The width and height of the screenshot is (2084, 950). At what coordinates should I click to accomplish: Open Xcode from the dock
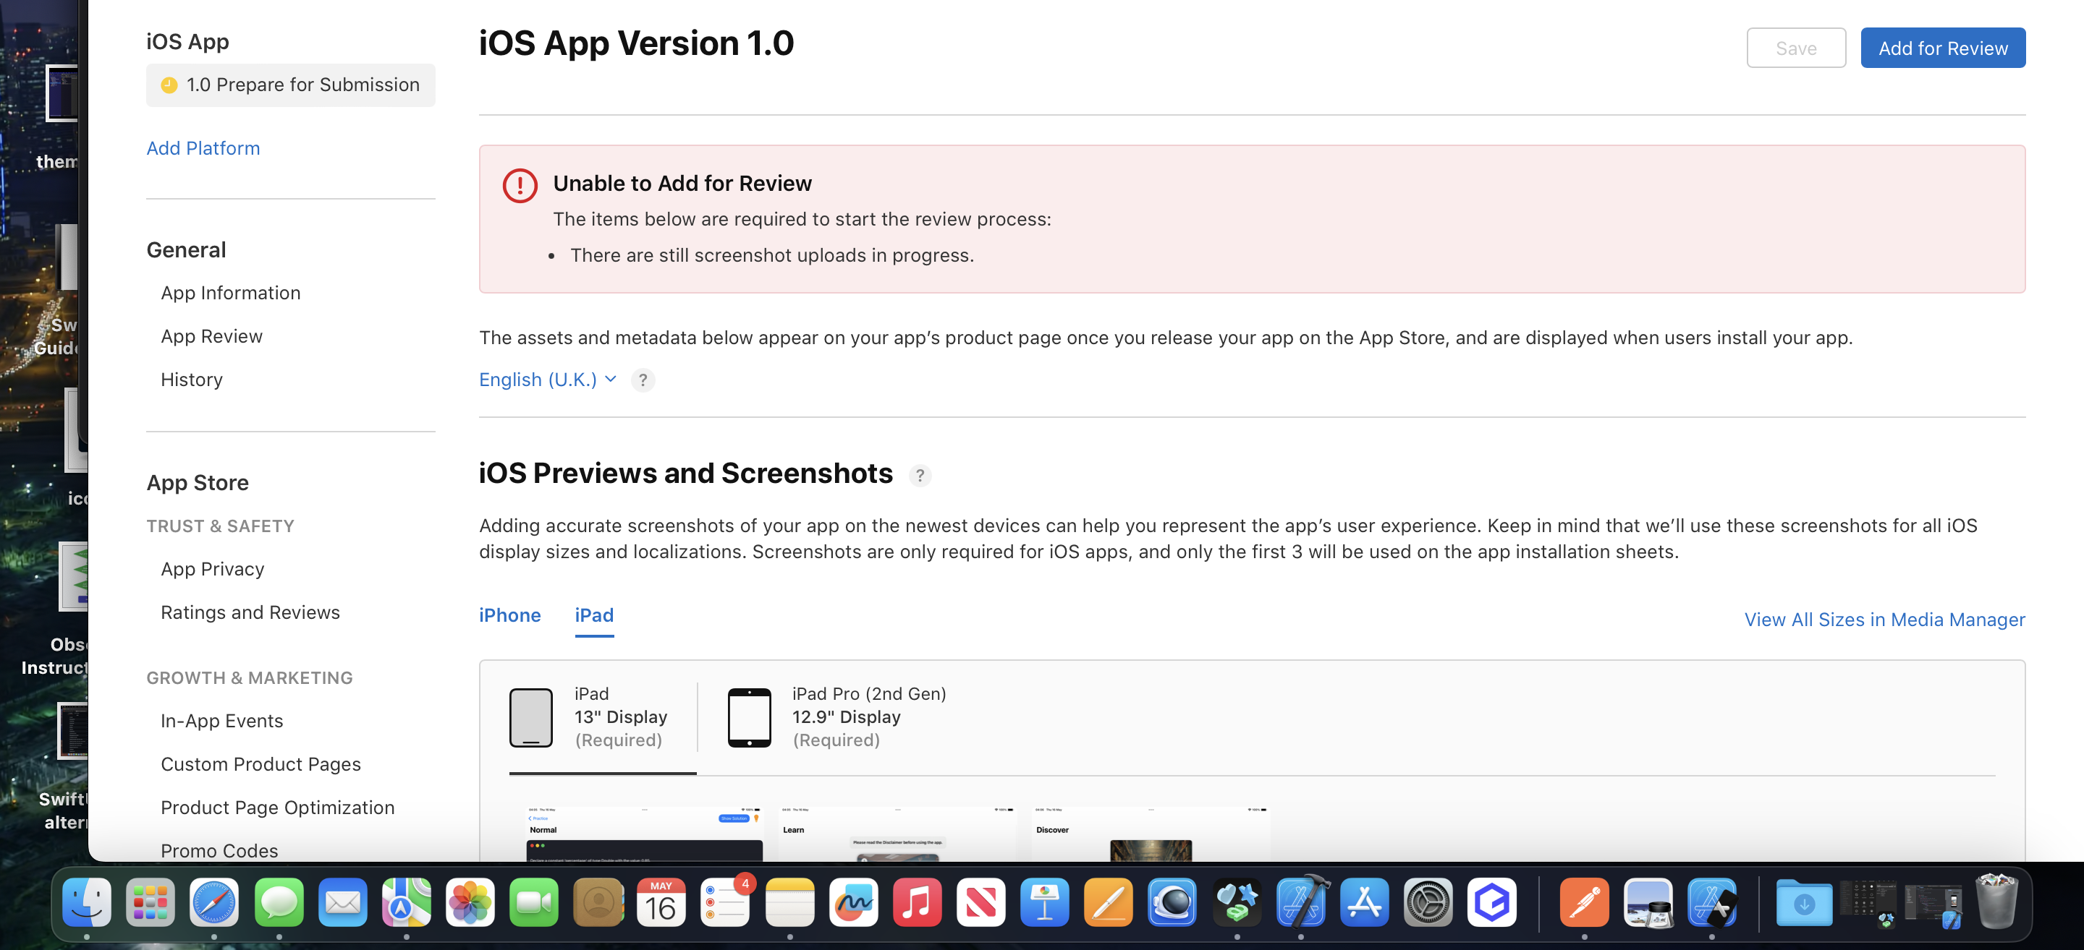pos(1301,902)
